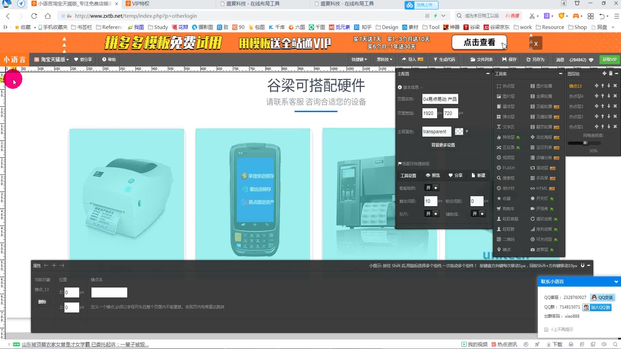Screen dimensions: 621x349
Task: Click the 获取VIP button
Action: coord(610,59)
